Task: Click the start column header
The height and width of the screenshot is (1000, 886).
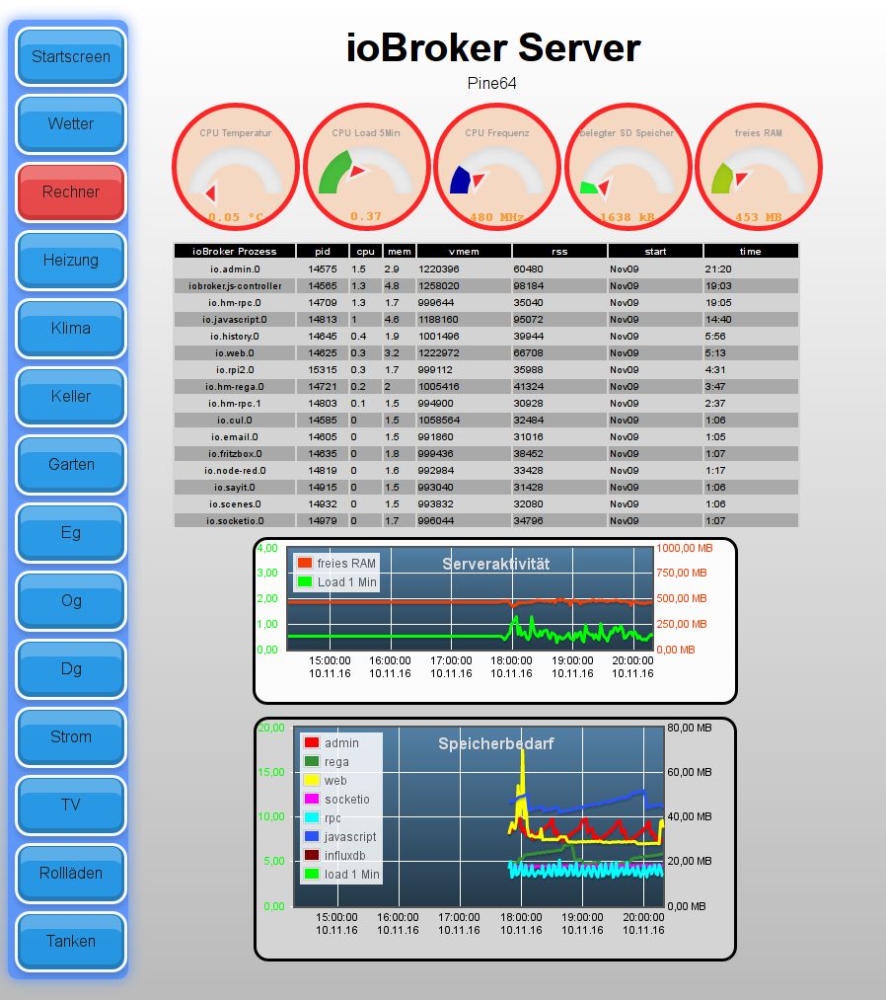Action: tap(655, 252)
